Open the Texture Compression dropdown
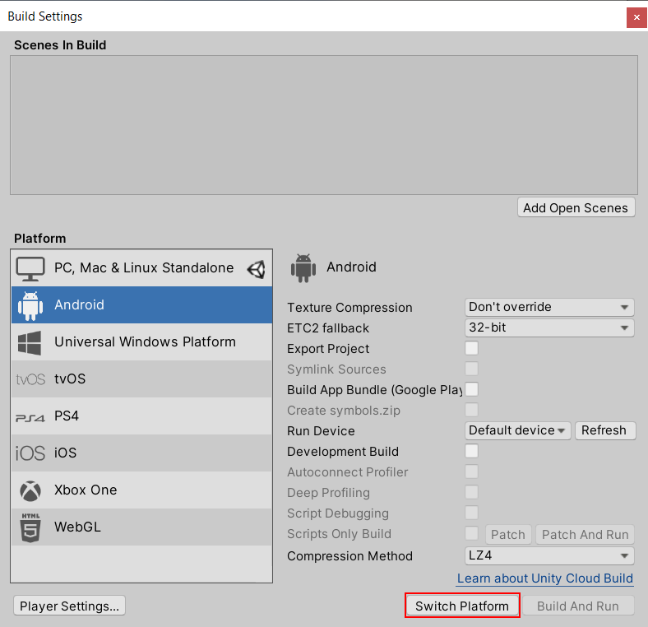Screen dimensions: 648x627 pos(549,307)
